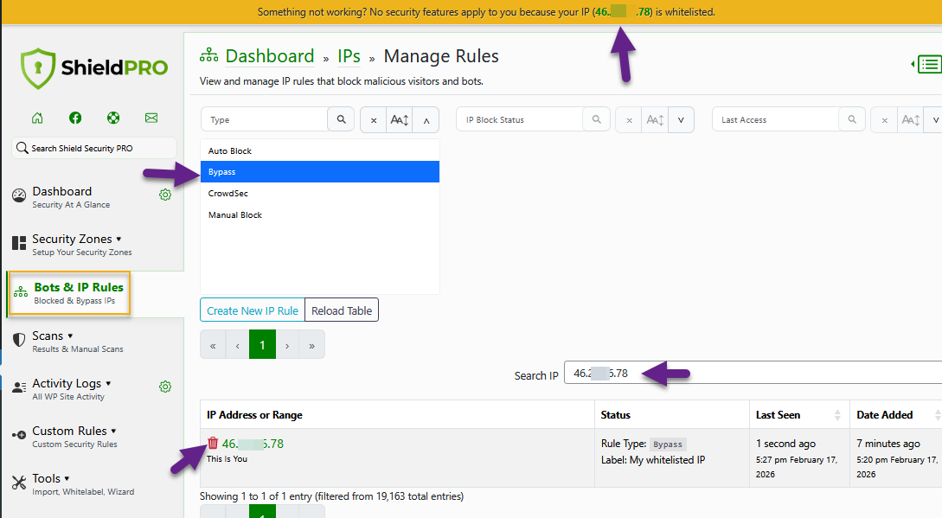
Task: Toggle sort order in Type filter
Action: tap(400, 120)
